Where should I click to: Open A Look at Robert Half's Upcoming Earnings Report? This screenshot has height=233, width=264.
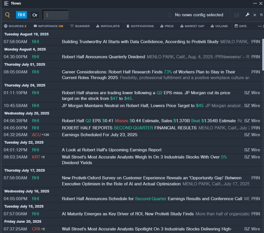[112, 150]
